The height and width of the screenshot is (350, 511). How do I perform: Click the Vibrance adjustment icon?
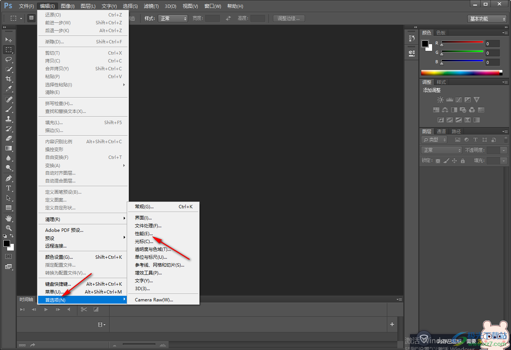(x=477, y=100)
